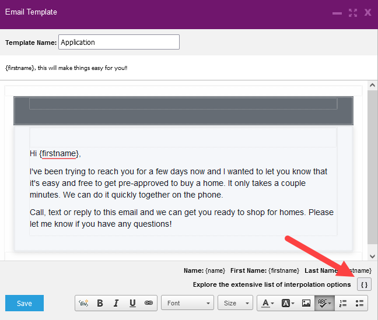This screenshot has height=320, width=378.
Task: Click the scrollbar up arrow
Action: pos(372,85)
